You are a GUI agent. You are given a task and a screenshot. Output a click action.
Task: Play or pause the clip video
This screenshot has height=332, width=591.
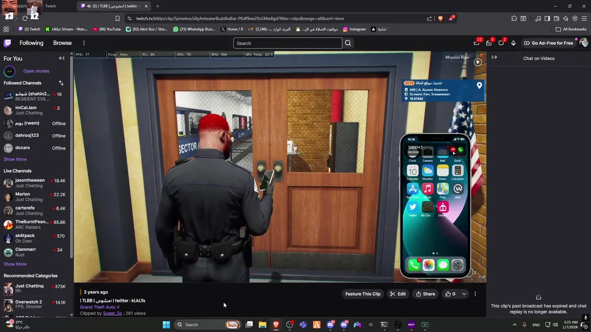(x=280, y=167)
